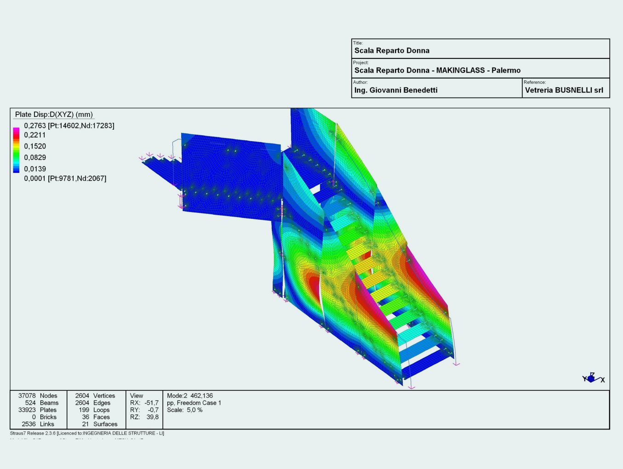
Task: Click the '2604 Vertices' count
Action: tap(95, 395)
